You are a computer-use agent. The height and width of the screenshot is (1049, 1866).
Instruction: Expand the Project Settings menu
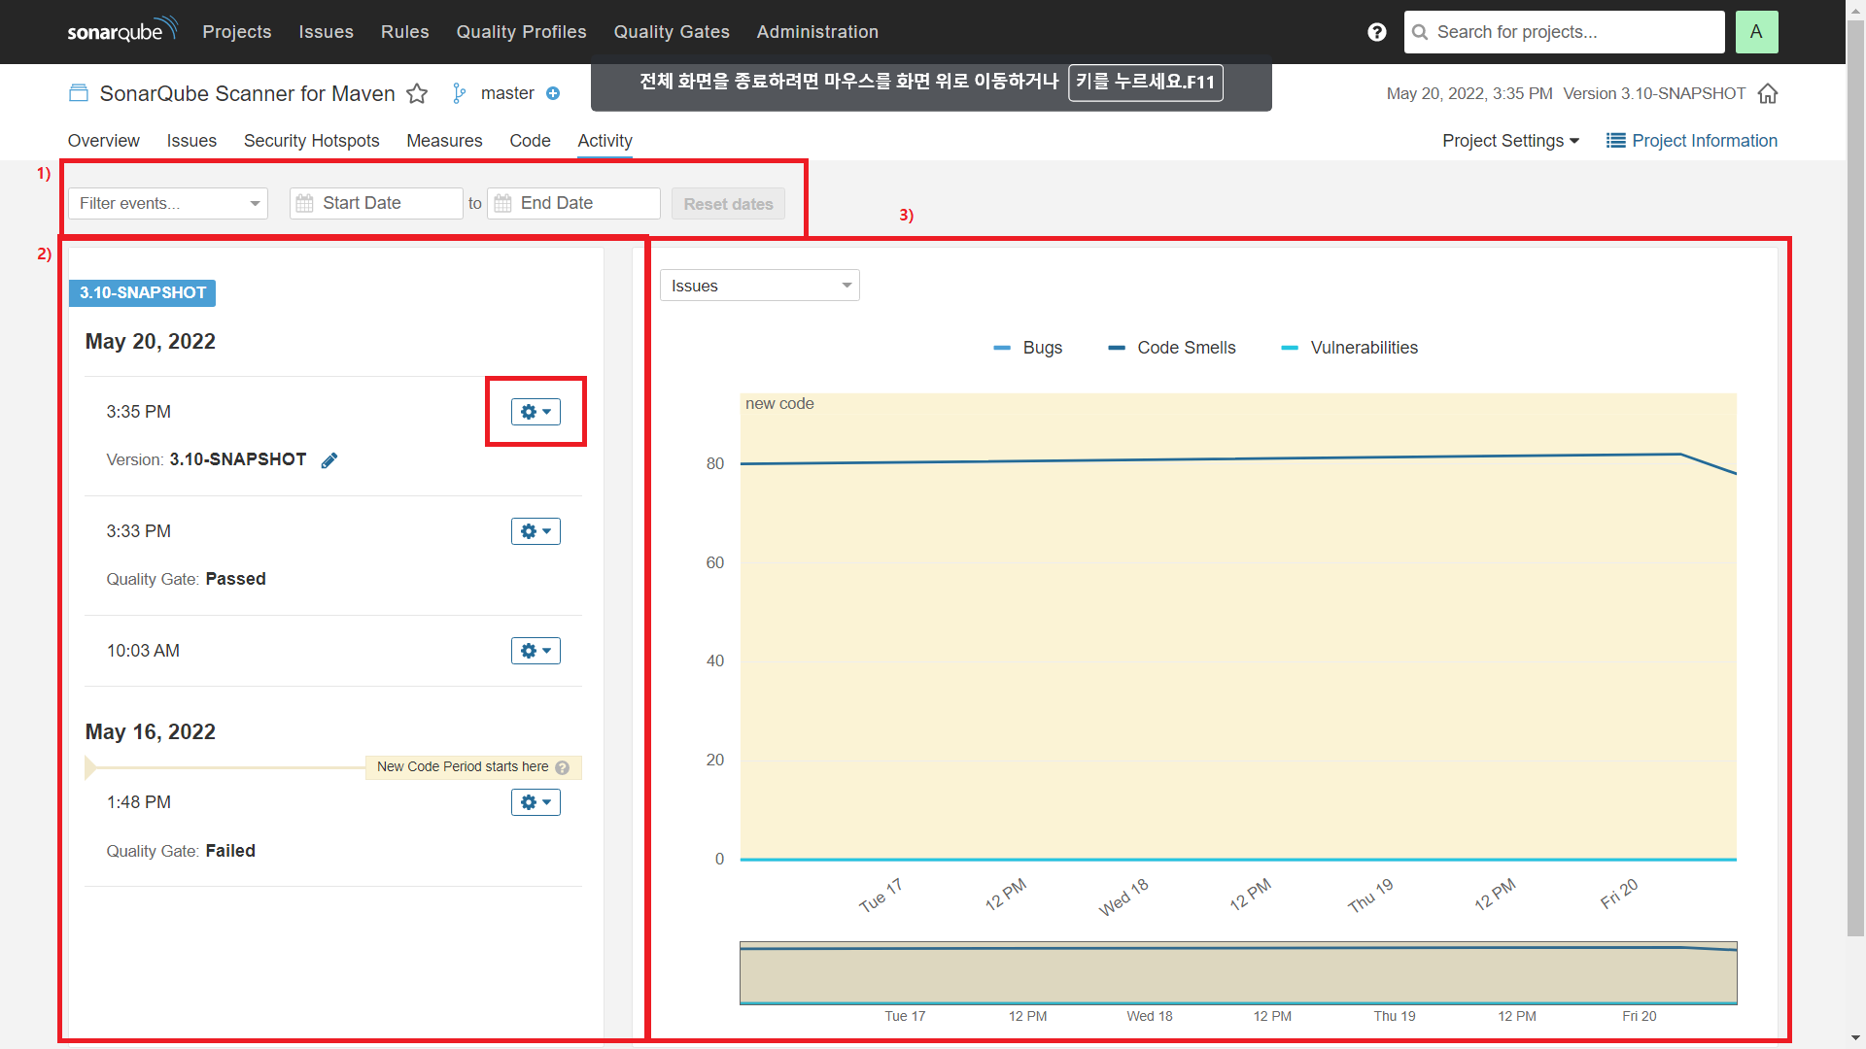pos(1510,141)
